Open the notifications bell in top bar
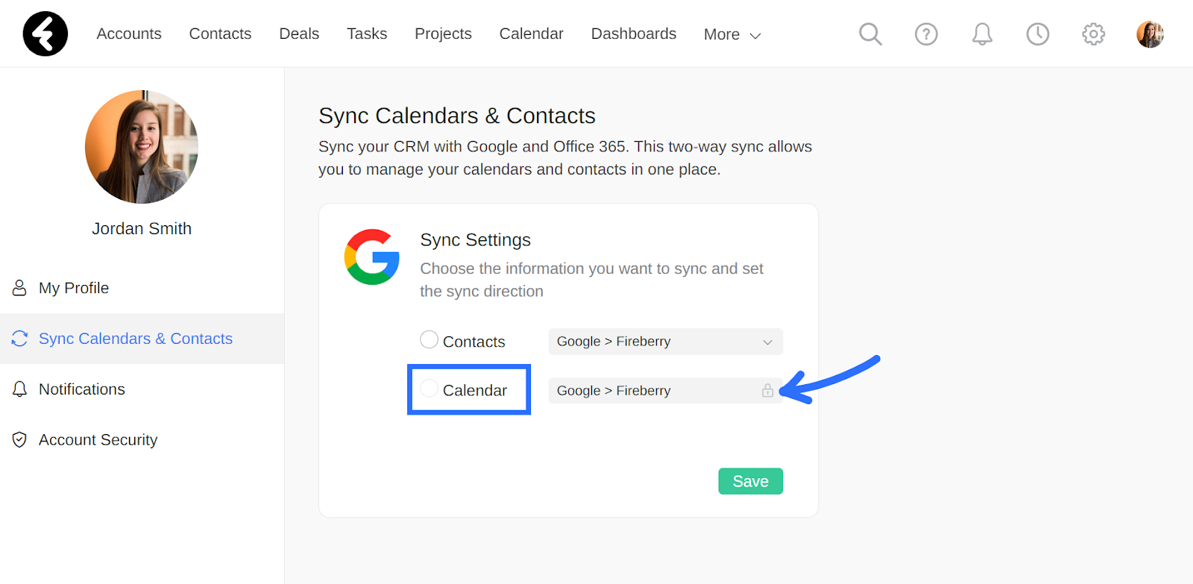Screen dimensions: 1193x584 (982, 34)
